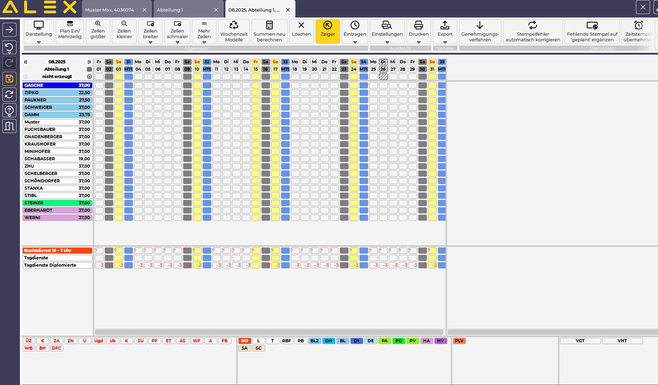Open the Drucken dropdown menu

coord(419,42)
